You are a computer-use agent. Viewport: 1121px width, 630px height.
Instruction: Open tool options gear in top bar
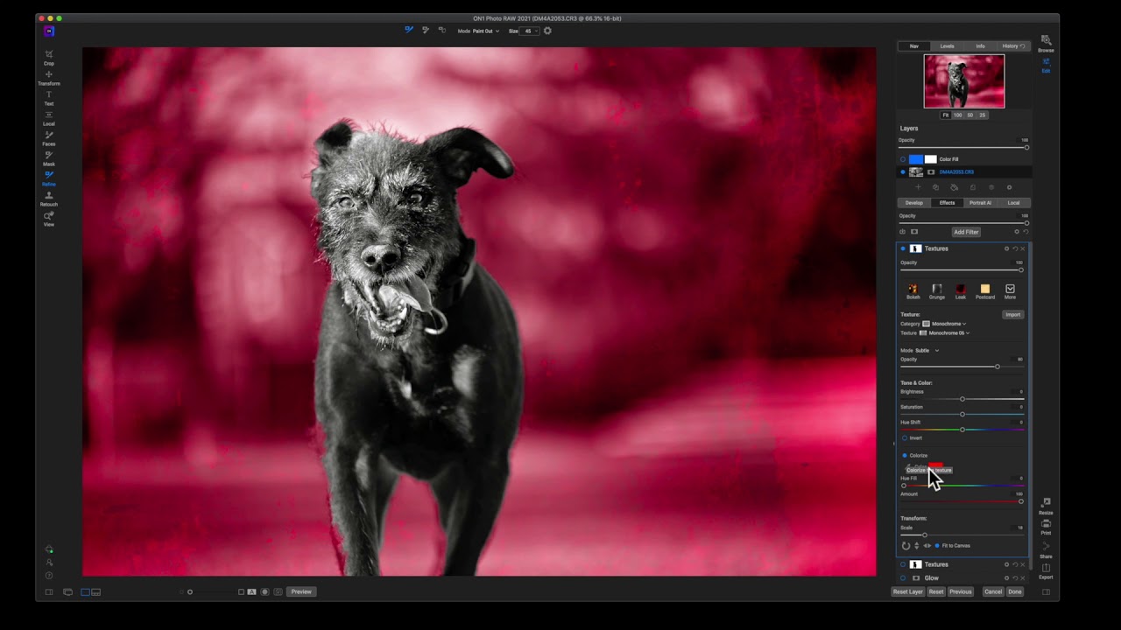point(547,31)
